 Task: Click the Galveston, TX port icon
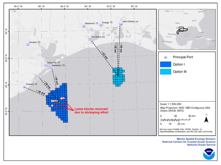tap(51, 68)
